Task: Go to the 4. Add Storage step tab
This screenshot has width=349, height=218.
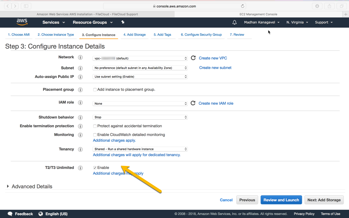Action: point(134,35)
